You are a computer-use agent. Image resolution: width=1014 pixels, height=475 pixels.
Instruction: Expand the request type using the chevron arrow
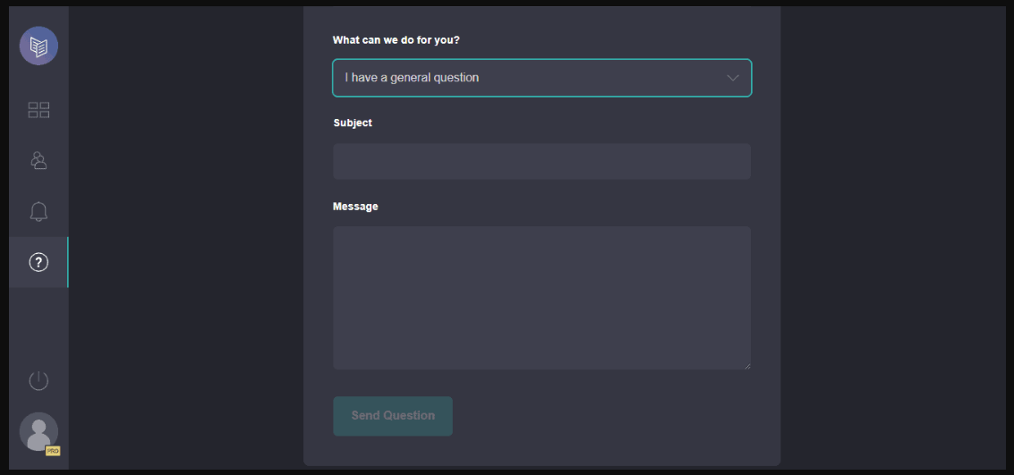pos(733,78)
